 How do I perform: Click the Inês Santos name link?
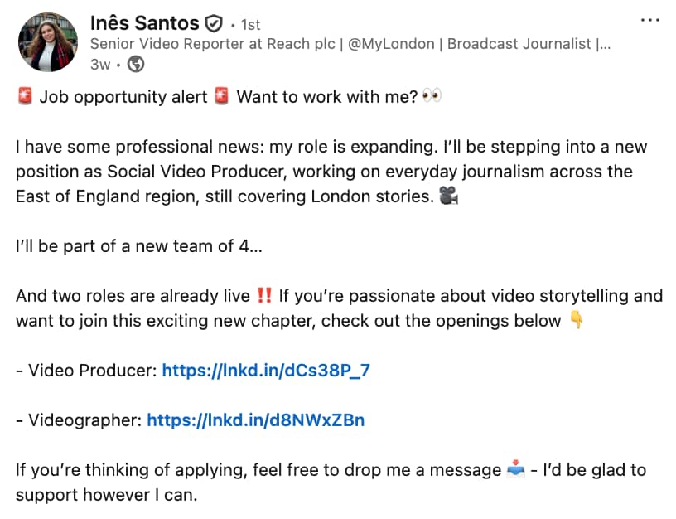point(144,23)
